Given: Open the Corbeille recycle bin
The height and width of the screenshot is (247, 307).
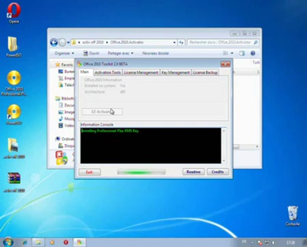Looking at the screenshot, I should tap(293, 216).
